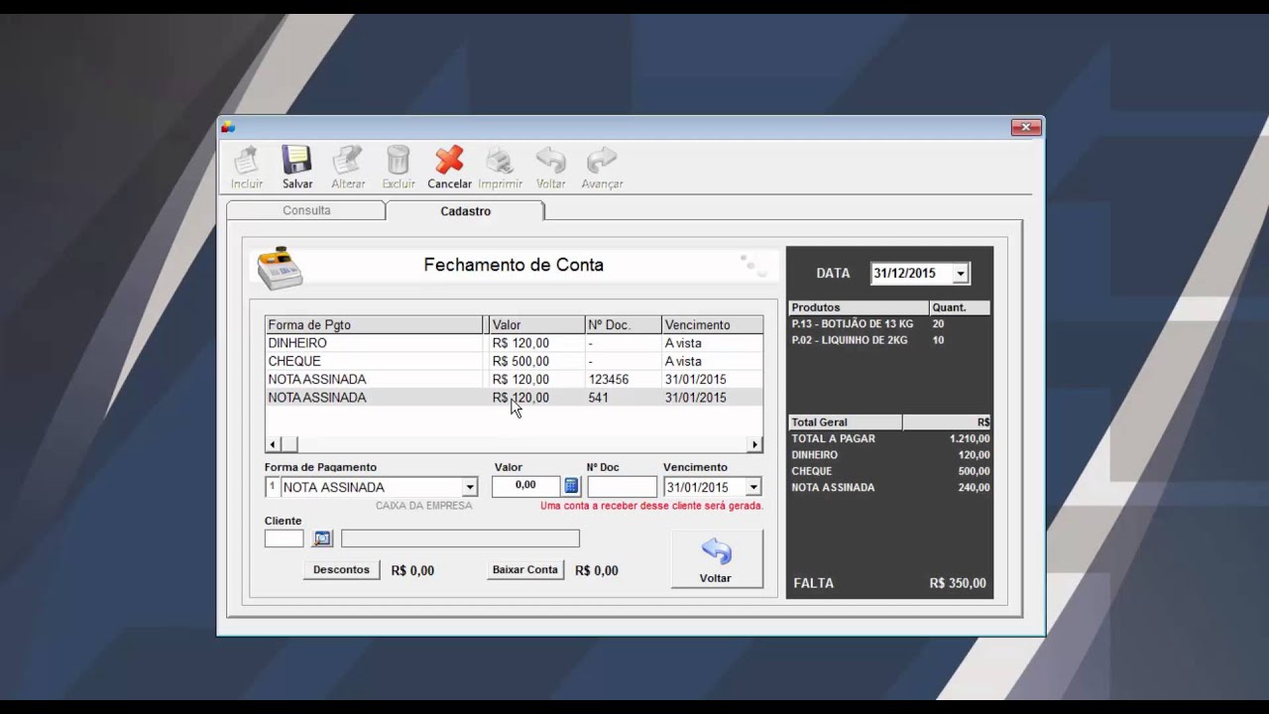Click the Baixar Conta button
The image size is (1269, 714).
525,570
